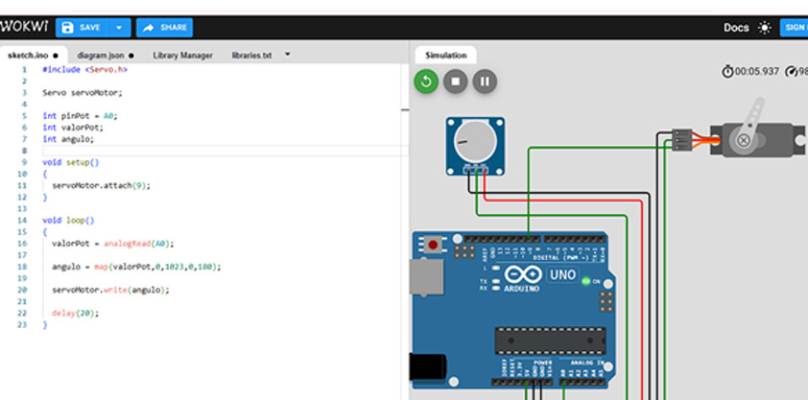Save the project with SAVE button
The width and height of the screenshot is (808, 400).
coord(83,27)
